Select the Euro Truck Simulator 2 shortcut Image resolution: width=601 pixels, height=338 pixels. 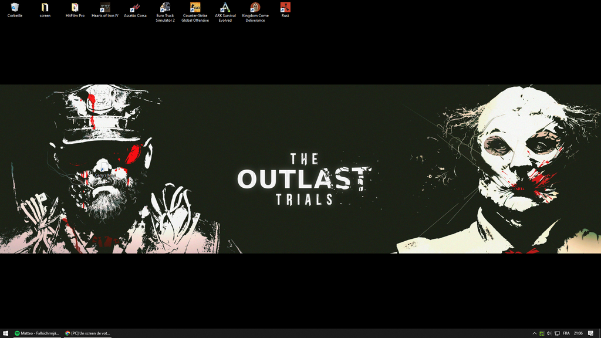pyautogui.click(x=165, y=12)
